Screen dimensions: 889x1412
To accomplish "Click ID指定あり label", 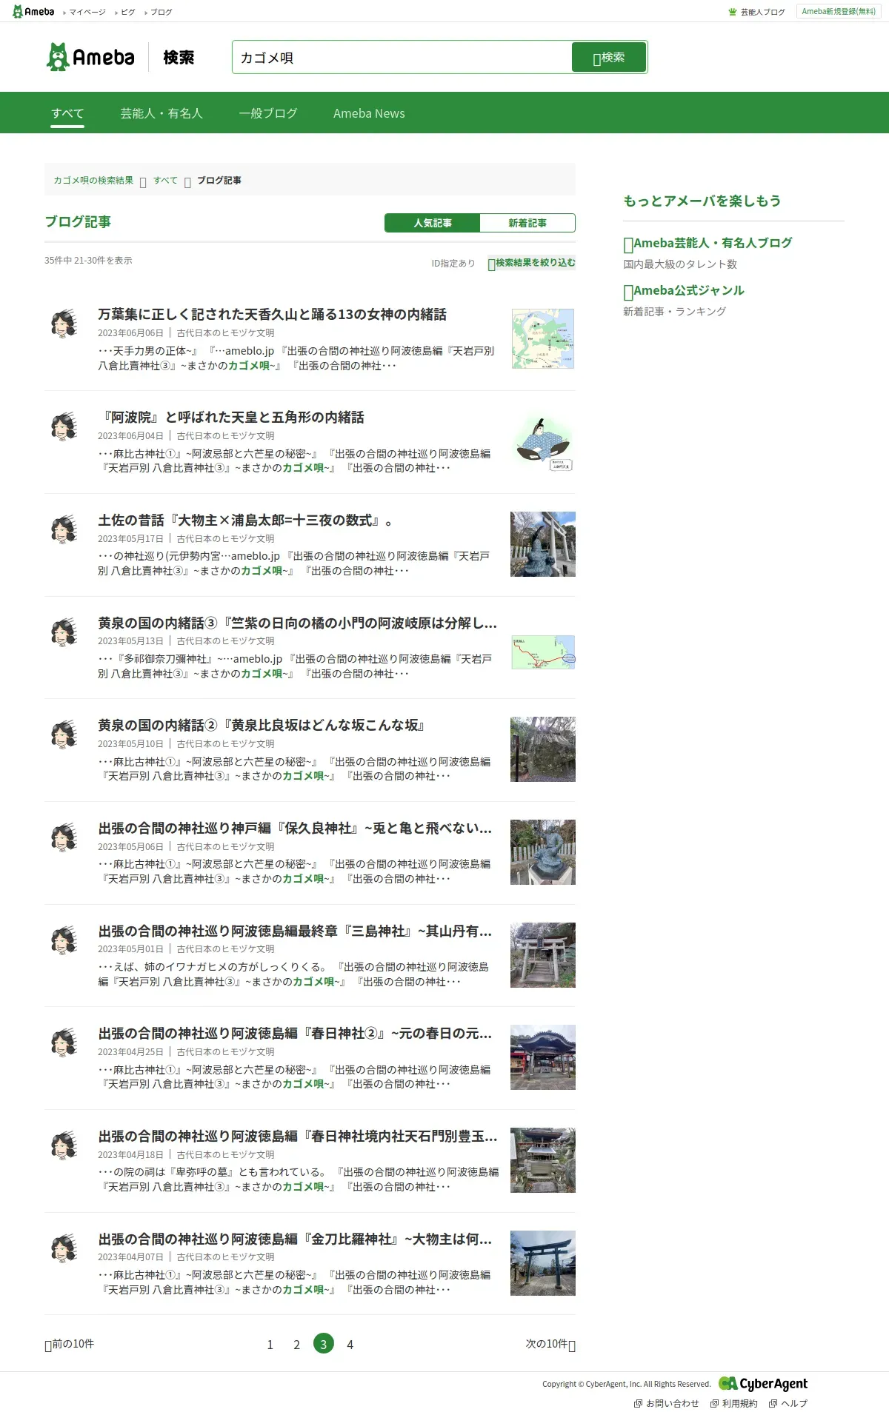I will click(453, 263).
